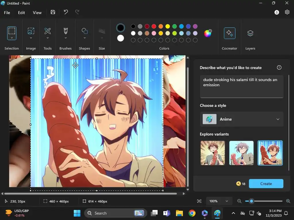Open the View menu
Image resolution: width=294 pixels, height=220 pixels.
pos(37,13)
